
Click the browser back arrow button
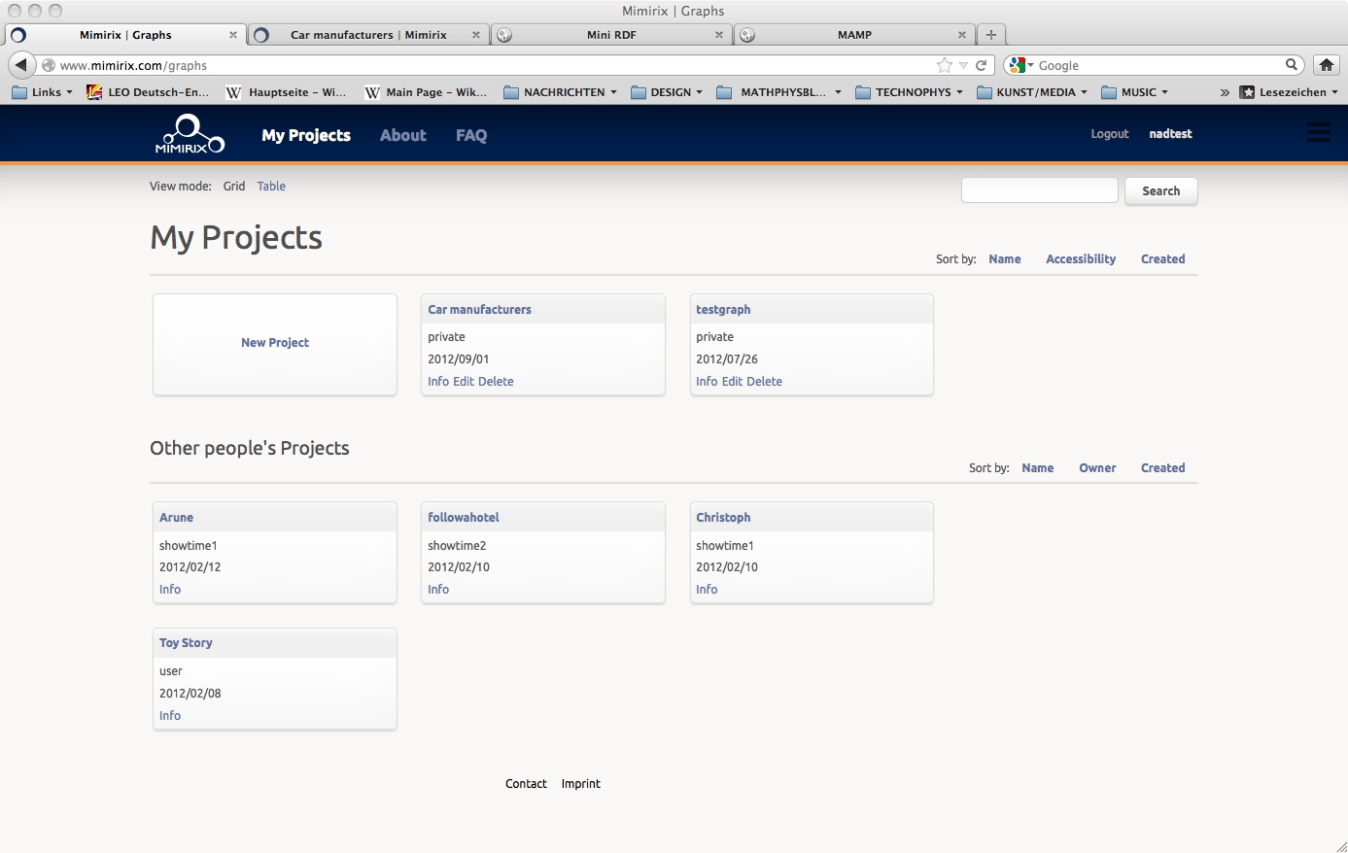[20, 65]
